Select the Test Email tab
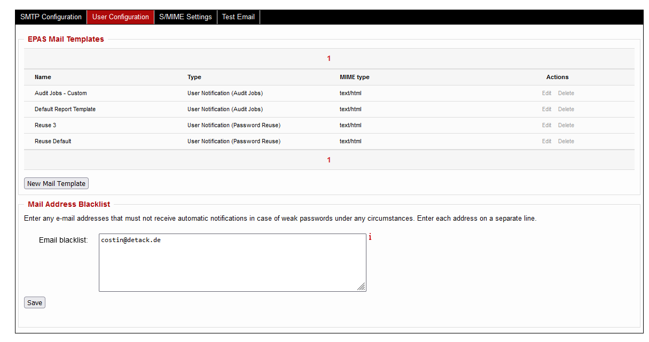 pos(238,17)
